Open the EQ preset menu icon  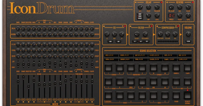[123, 26]
